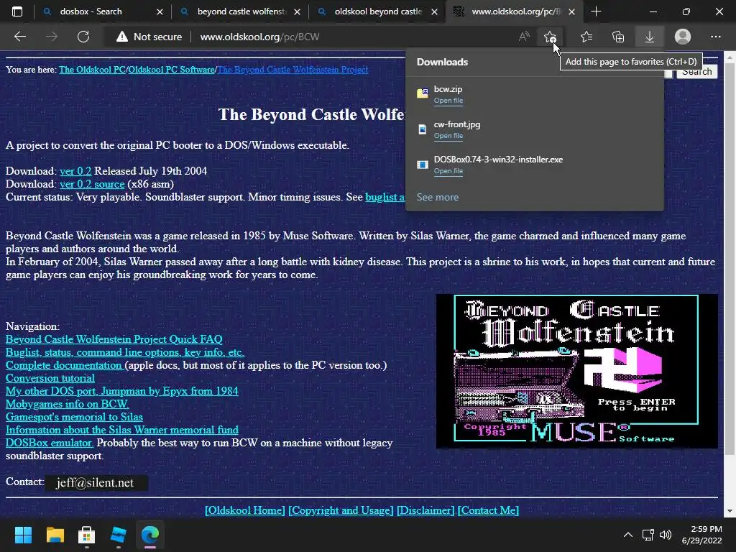The width and height of the screenshot is (736, 552).
Task: Click the page Search button
Action: (697, 71)
